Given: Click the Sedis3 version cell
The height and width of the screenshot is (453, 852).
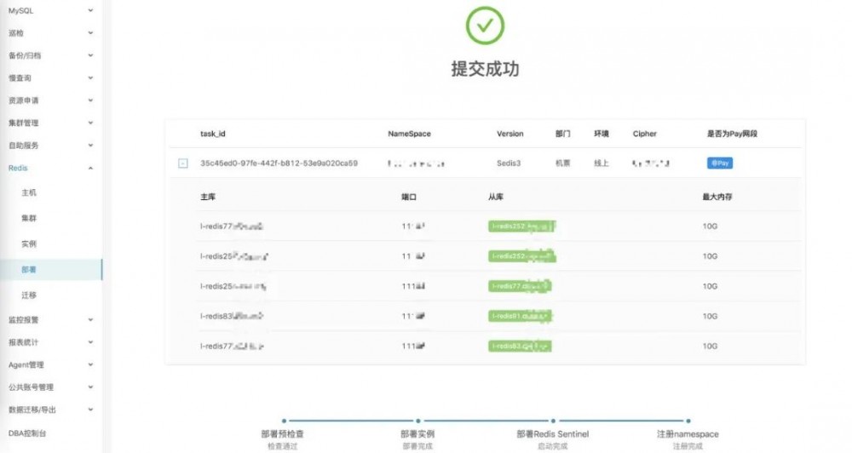Looking at the screenshot, I should click(x=509, y=163).
